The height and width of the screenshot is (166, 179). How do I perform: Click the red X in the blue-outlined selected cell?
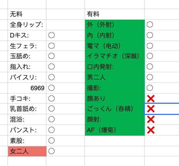click(151, 109)
